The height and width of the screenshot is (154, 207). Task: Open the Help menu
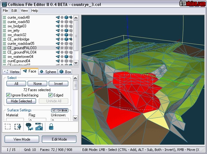35,11
